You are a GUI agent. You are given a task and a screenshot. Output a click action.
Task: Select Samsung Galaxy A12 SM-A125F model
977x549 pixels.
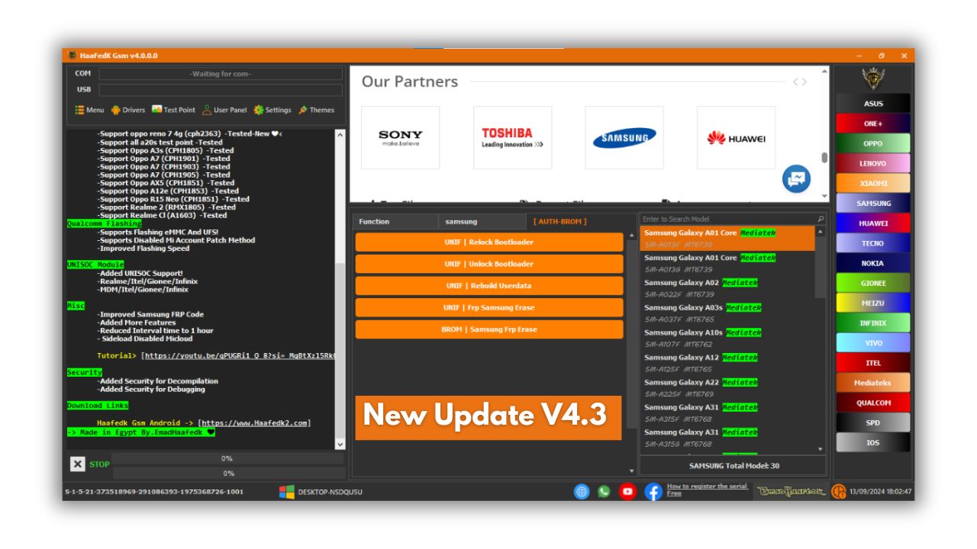[x=727, y=363]
